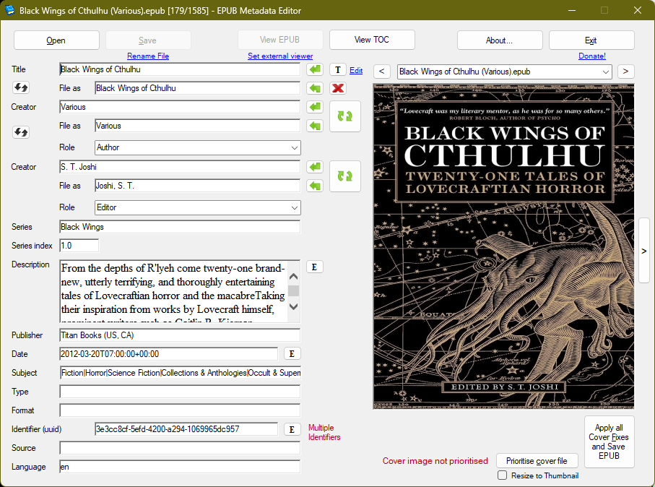Open the EPUB file selector dropdown
Image resolution: width=655 pixels, height=487 pixels.
505,72
